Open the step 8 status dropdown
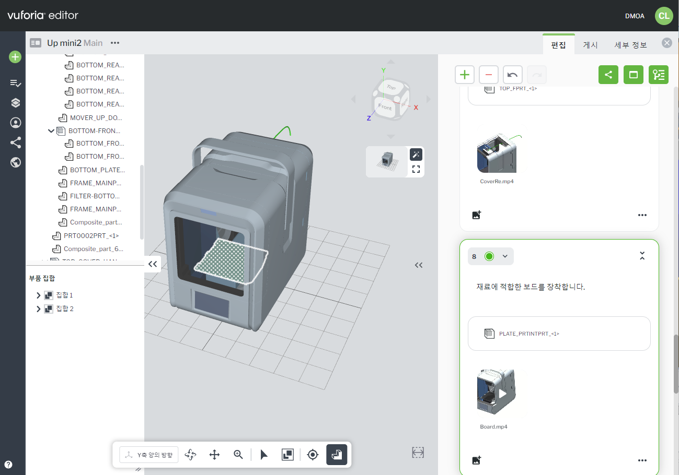The width and height of the screenshot is (679, 475). point(504,256)
